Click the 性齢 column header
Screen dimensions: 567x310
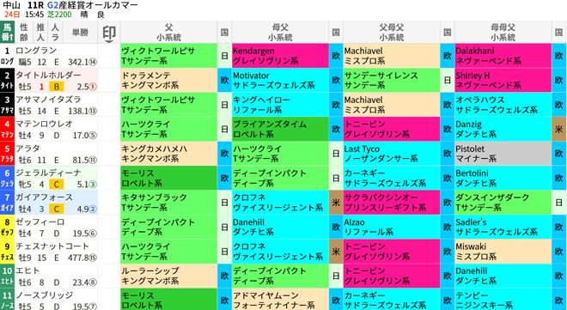pyautogui.click(x=24, y=33)
